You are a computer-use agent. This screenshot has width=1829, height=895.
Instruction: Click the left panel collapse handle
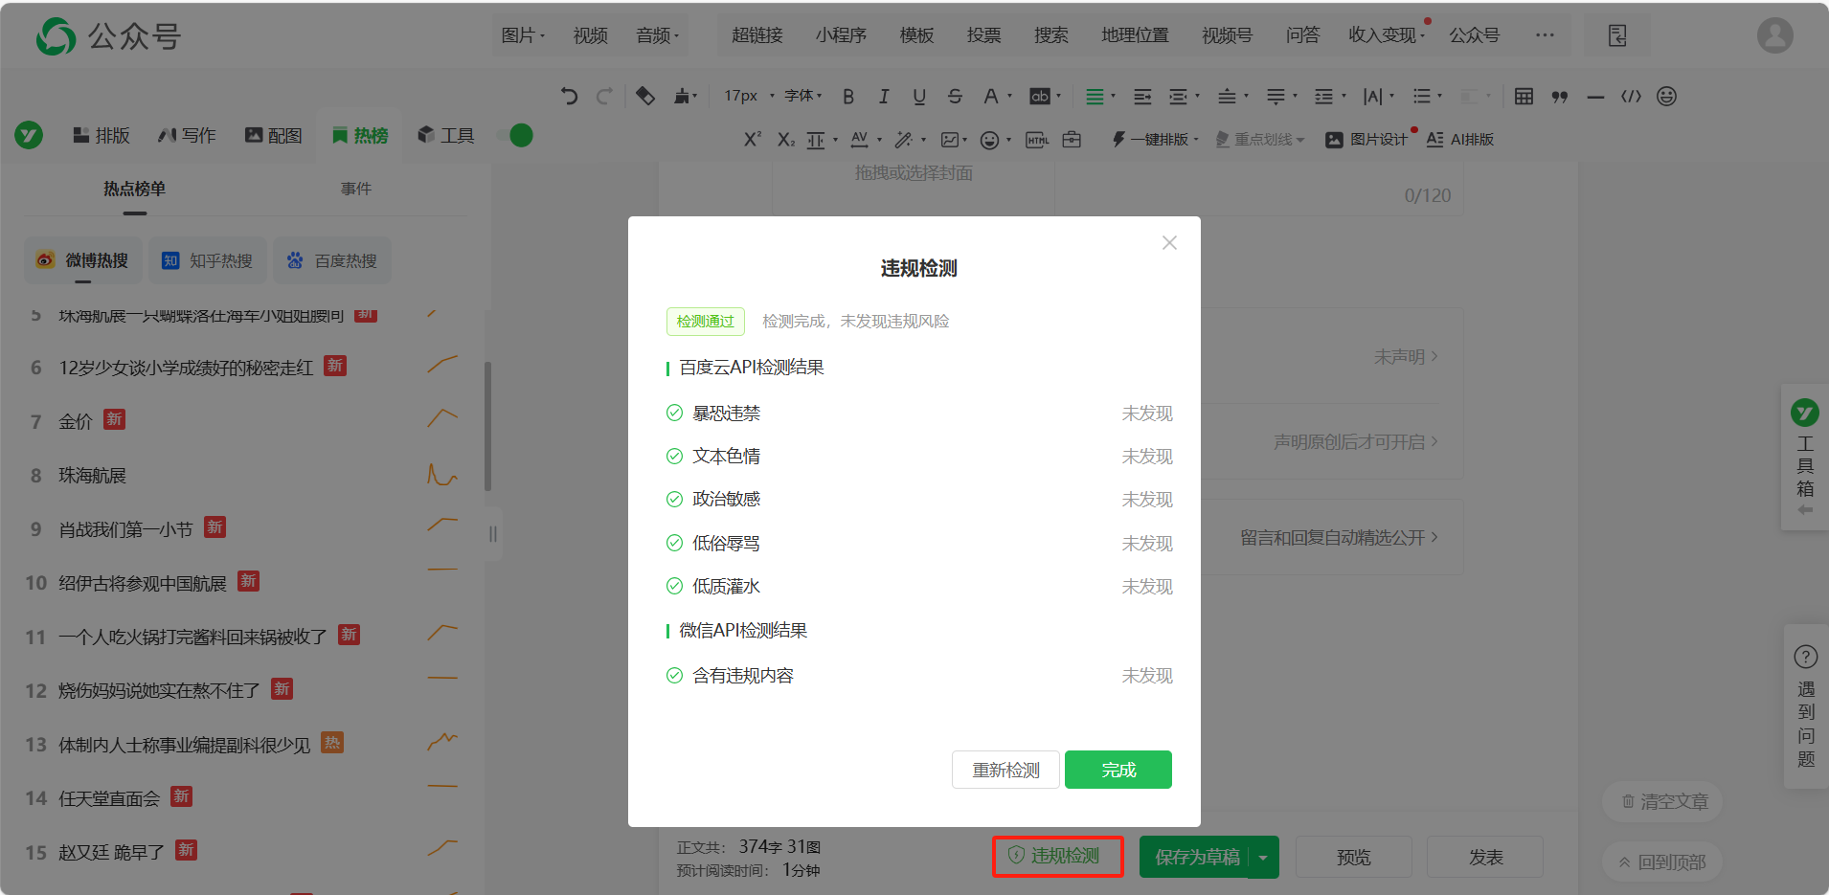492,534
